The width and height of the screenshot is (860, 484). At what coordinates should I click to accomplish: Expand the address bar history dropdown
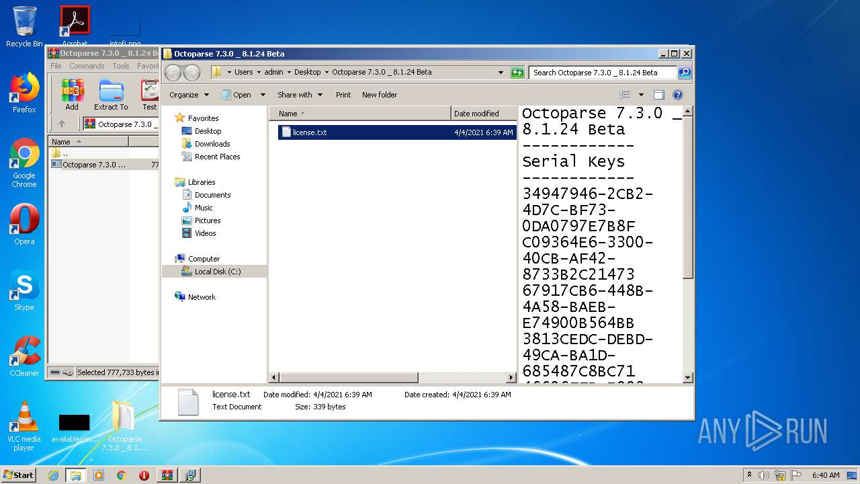pos(501,73)
